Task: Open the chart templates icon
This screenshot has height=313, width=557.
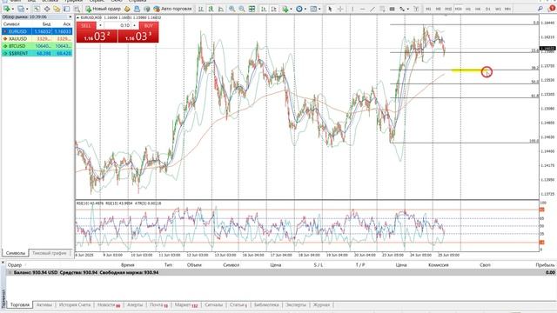Action: tap(313, 9)
